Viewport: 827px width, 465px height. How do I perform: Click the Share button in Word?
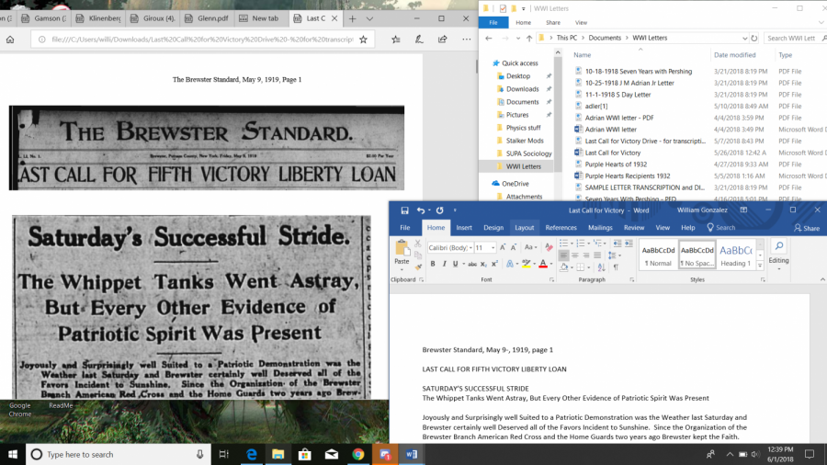click(807, 228)
